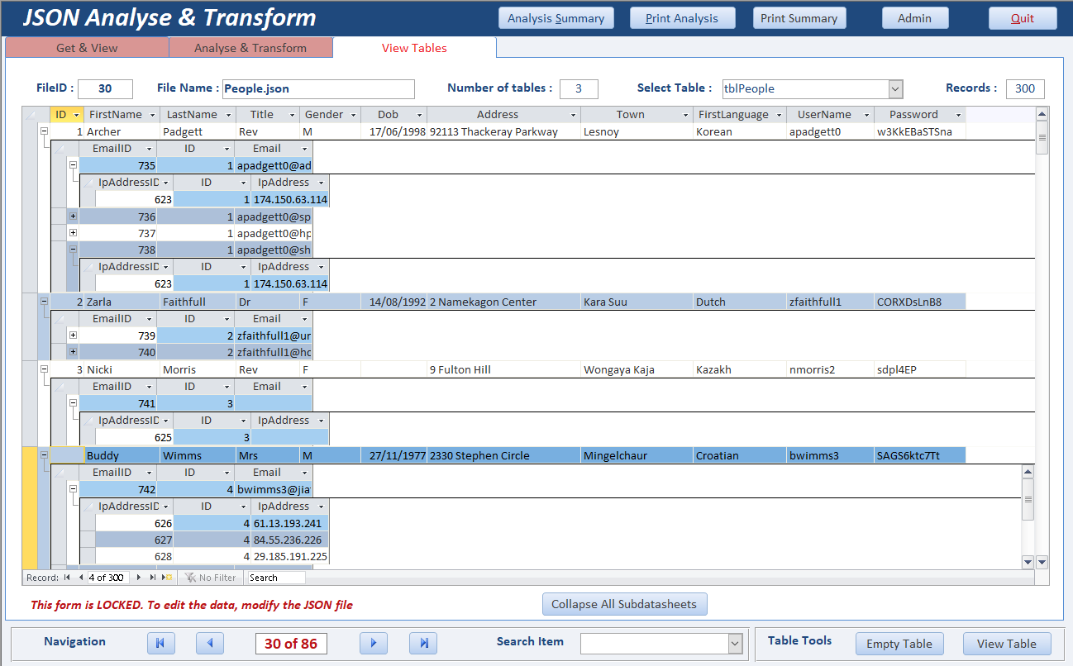Click Collapse All Subdatasheets button
The image size is (1073, 666).
(x=624, y=604)
